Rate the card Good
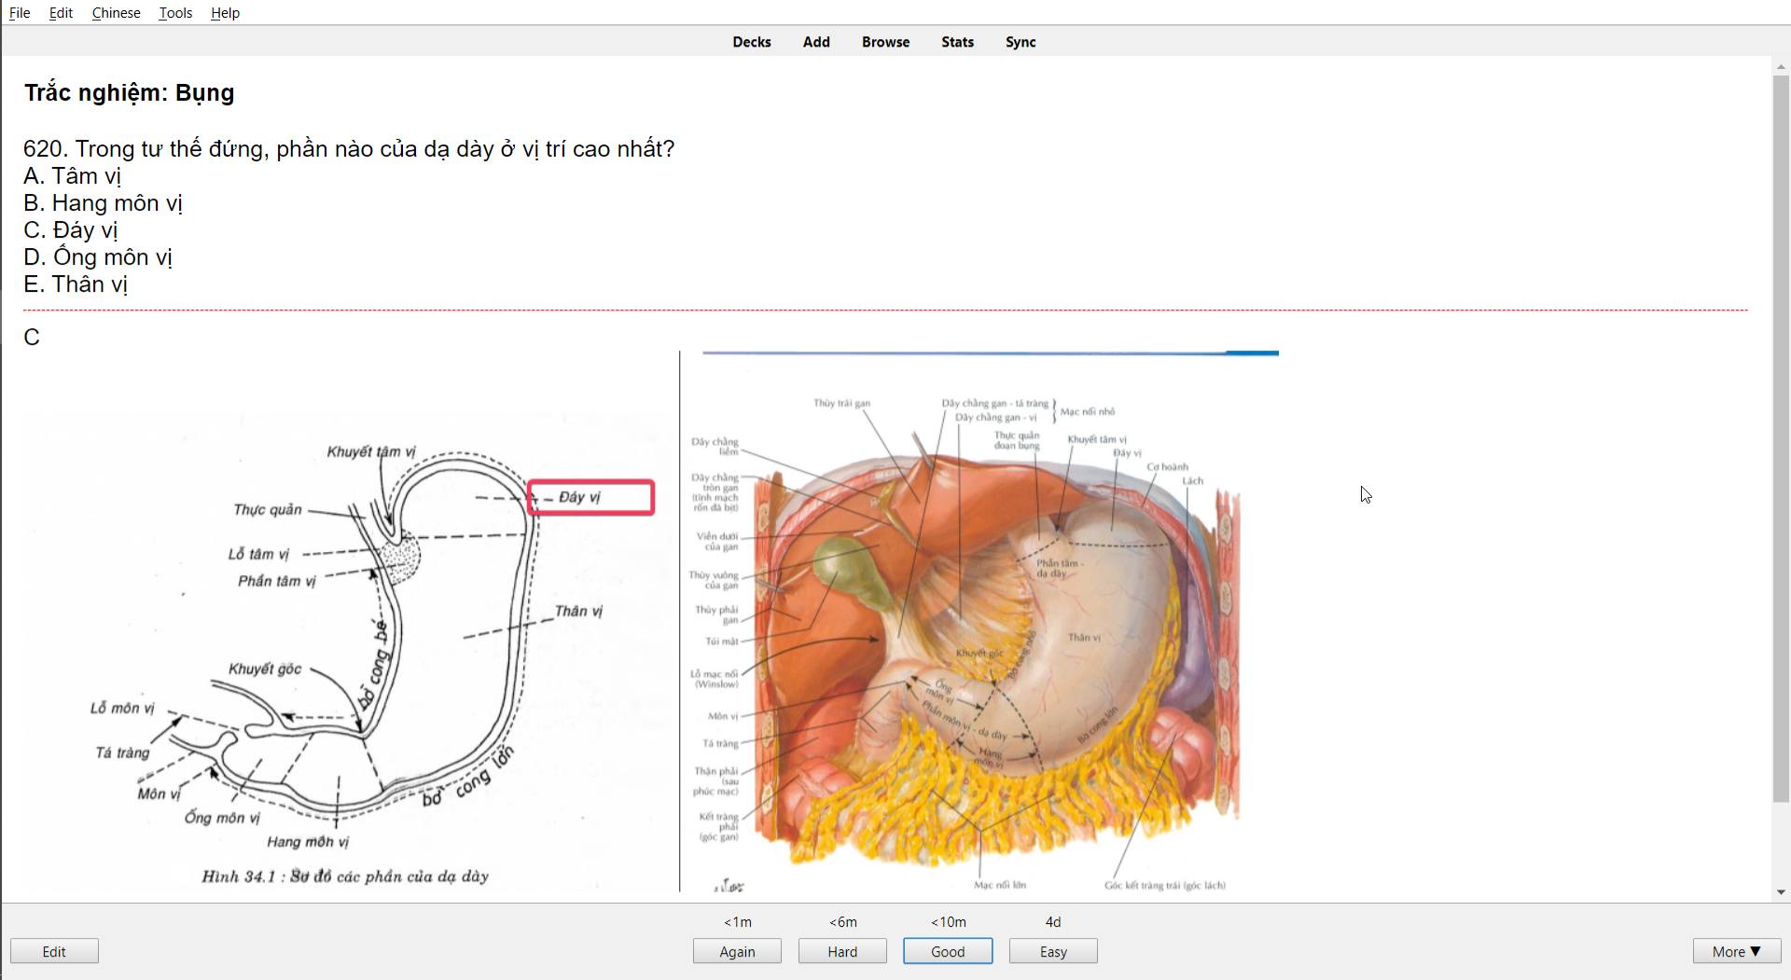Viewport: 1791px width, 980px height. tap(948, 951)
